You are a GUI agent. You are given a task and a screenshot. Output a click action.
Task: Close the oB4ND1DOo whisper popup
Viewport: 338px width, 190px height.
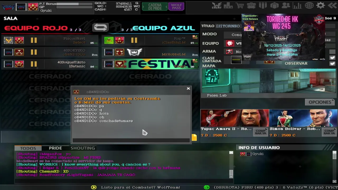188,89
